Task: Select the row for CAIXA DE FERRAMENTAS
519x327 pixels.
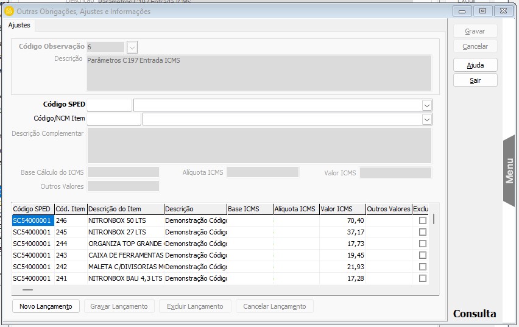Action: pyautogui.click(x=125, y=255)
